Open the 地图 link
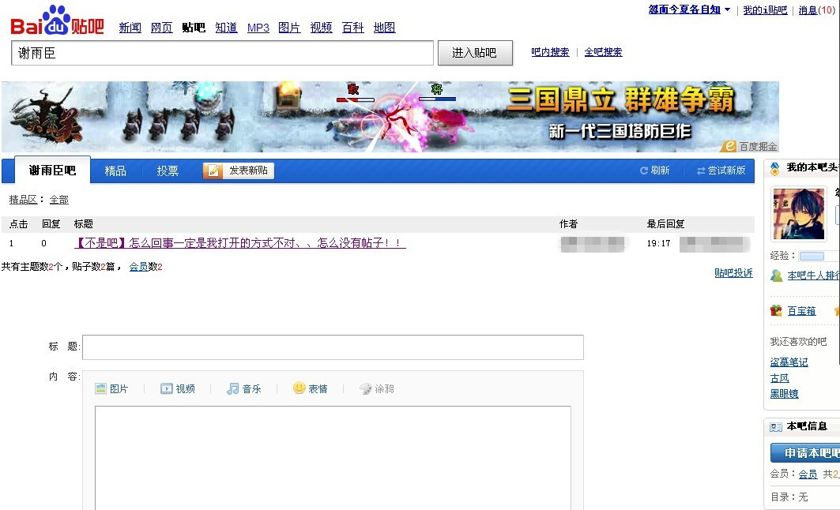Screen dimensions: 840x510 click(385, 28)
